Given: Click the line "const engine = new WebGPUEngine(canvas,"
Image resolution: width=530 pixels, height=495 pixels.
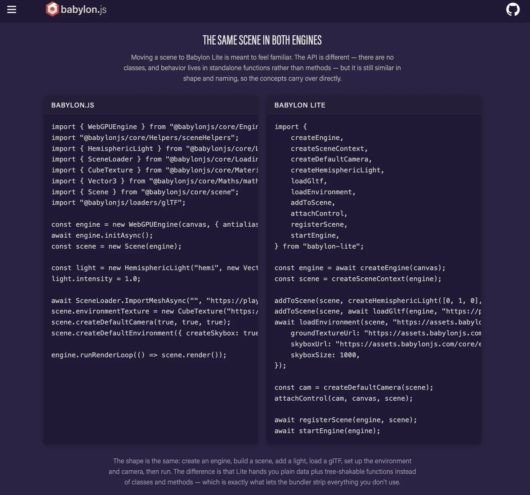Looking at the screenshot, I should [x=155, y=224].
